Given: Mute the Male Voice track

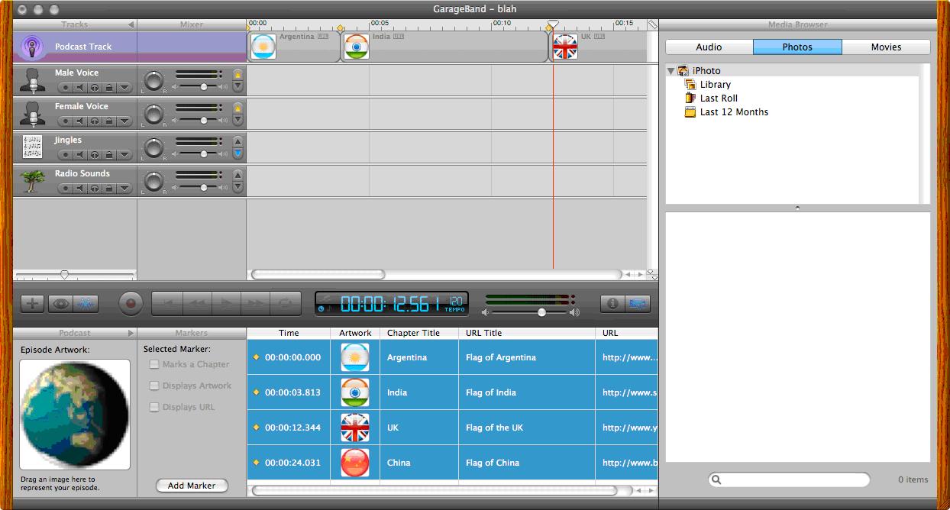Looking at the screenshot, I should click(80, 88).
